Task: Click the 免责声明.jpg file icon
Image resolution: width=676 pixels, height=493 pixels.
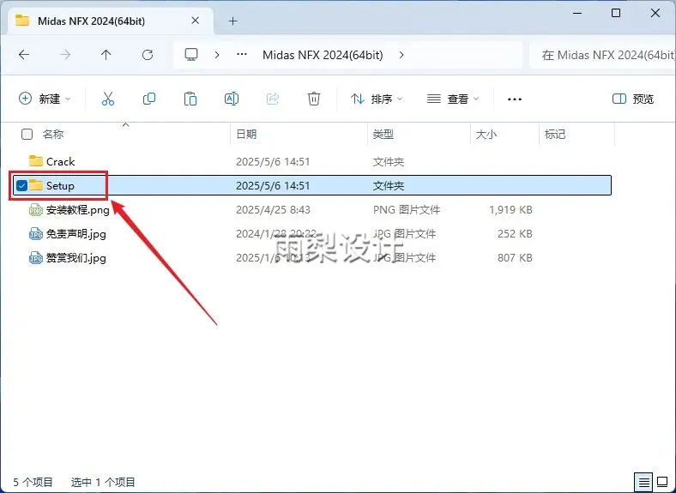Action: (36, 234)
